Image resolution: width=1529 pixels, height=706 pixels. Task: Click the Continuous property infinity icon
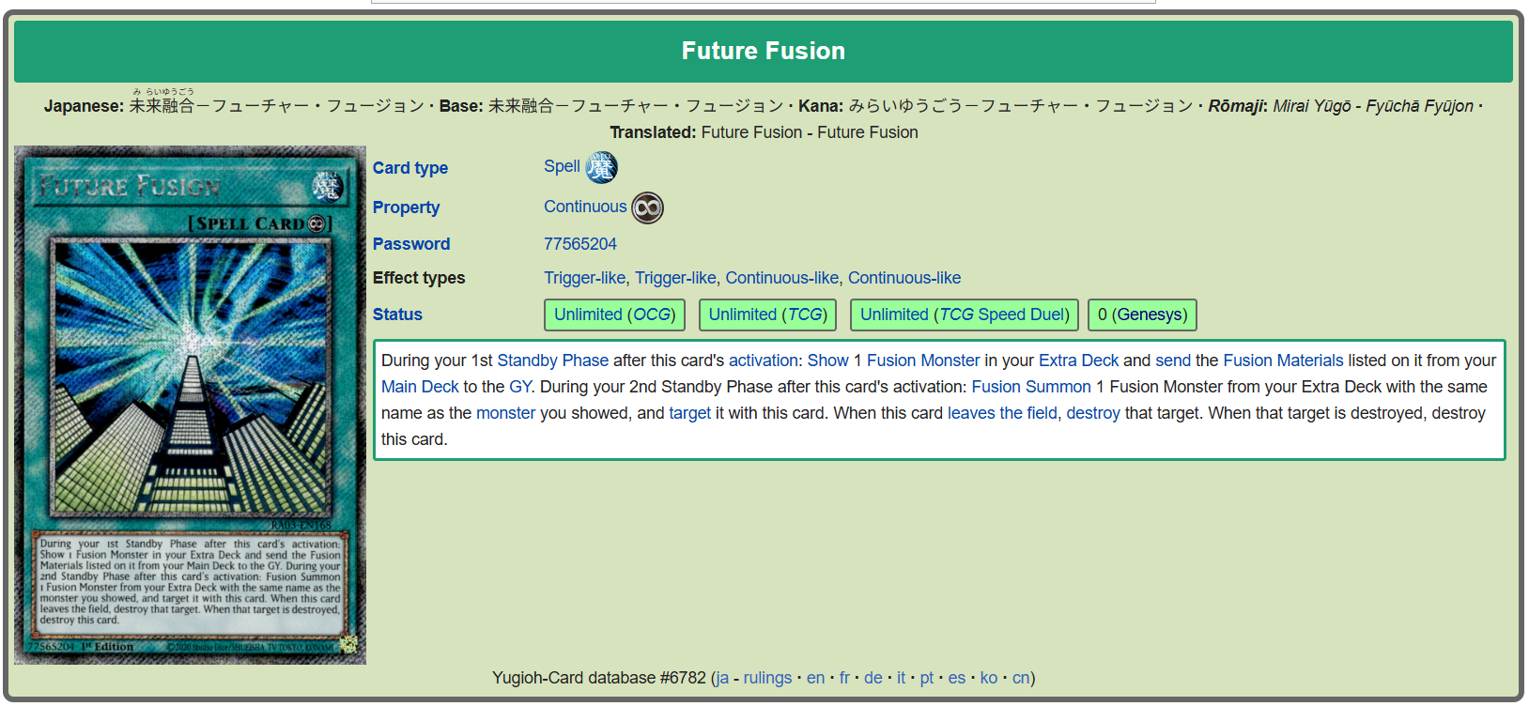point(647,207)
